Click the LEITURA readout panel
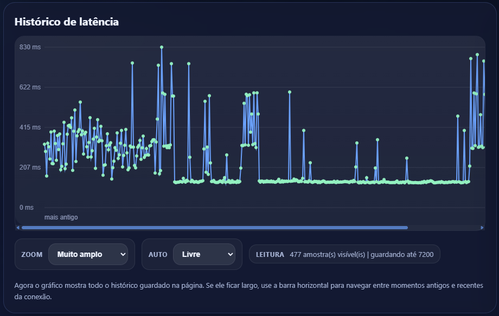The width and height of the screenshot is (499, 316). 344,254
